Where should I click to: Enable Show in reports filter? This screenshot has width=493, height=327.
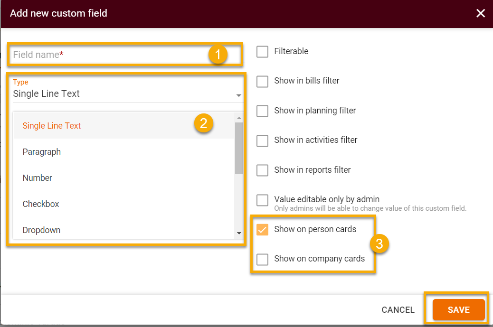(x=262, y=170)
